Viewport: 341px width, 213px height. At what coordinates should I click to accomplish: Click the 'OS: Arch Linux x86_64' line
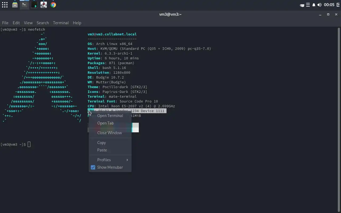pos(110,44)
